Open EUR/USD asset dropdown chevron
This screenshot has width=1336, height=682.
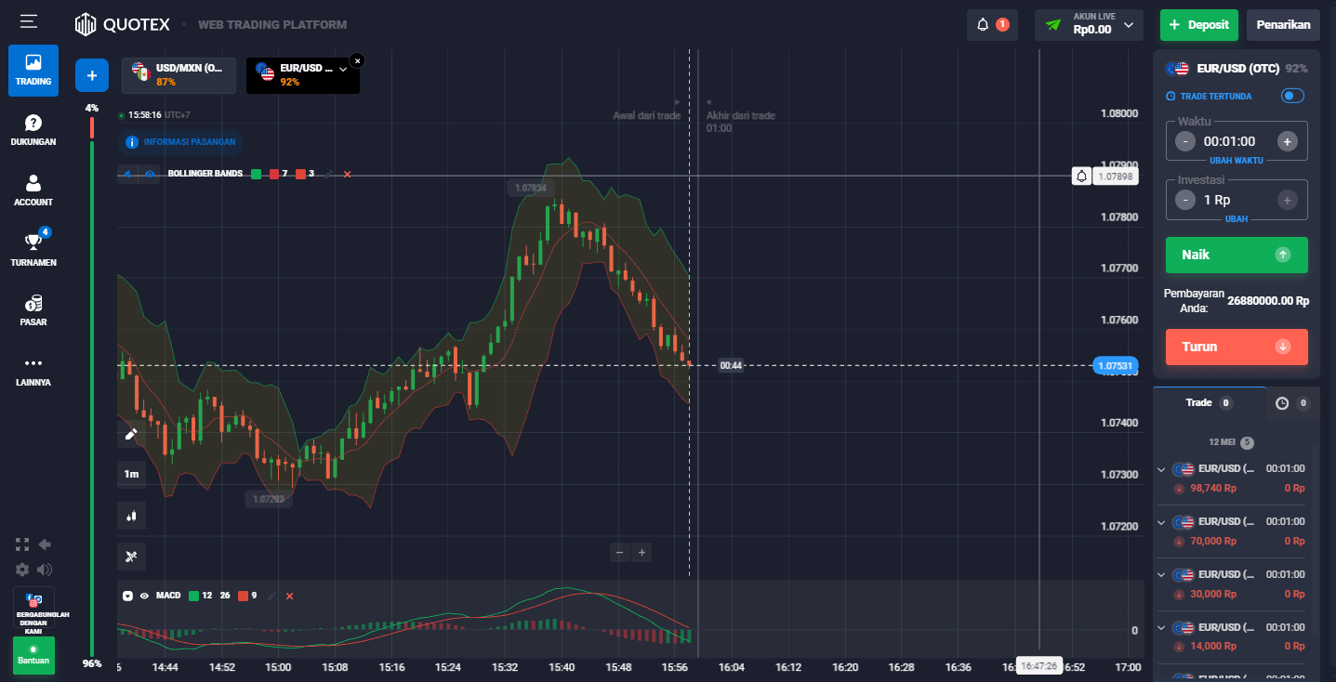tap(343, 69)
